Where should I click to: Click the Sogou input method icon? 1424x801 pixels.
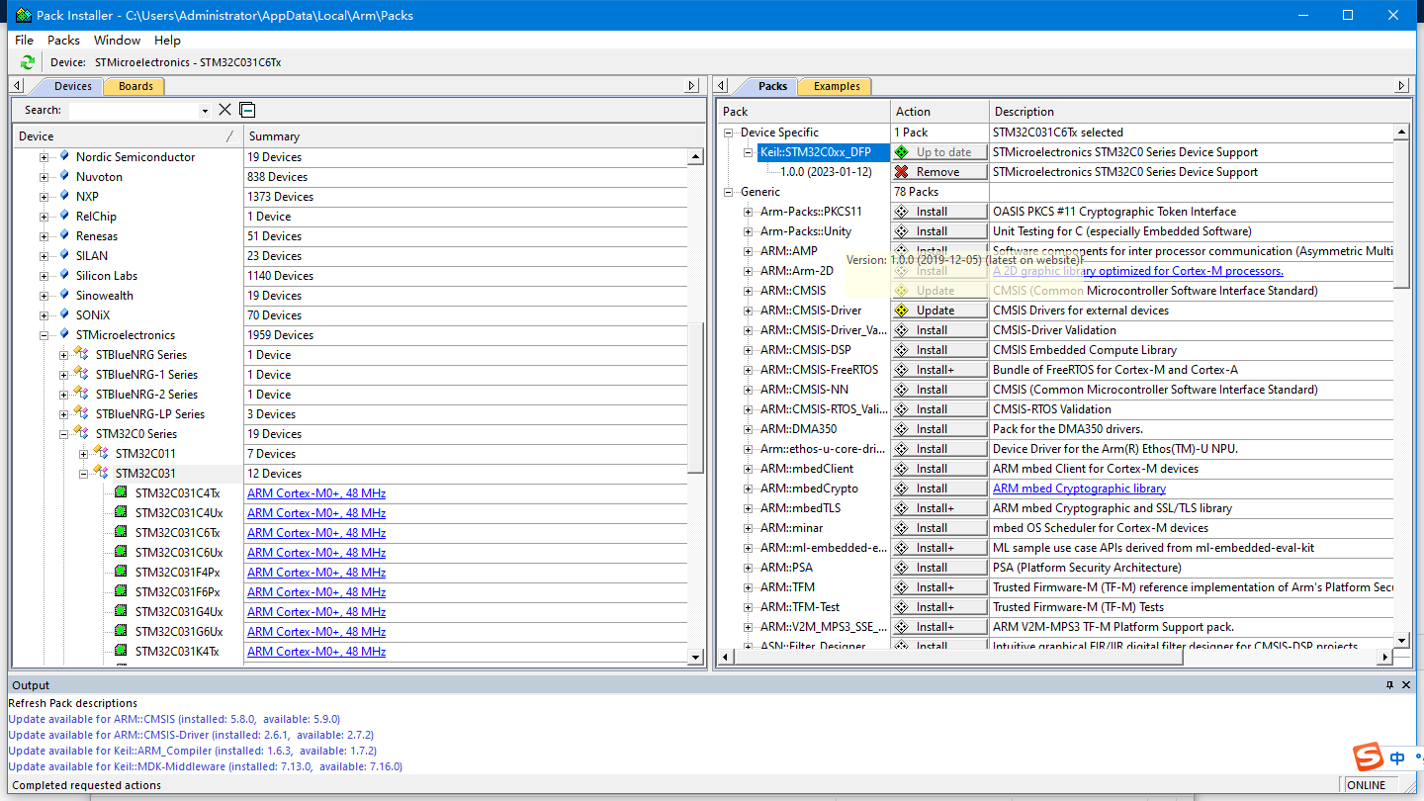[1369, 757]
